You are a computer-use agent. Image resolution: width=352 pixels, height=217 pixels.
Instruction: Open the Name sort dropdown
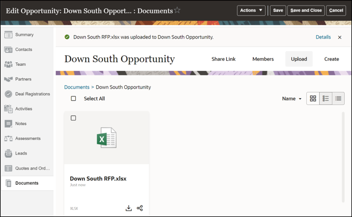[x=292, y=99]
